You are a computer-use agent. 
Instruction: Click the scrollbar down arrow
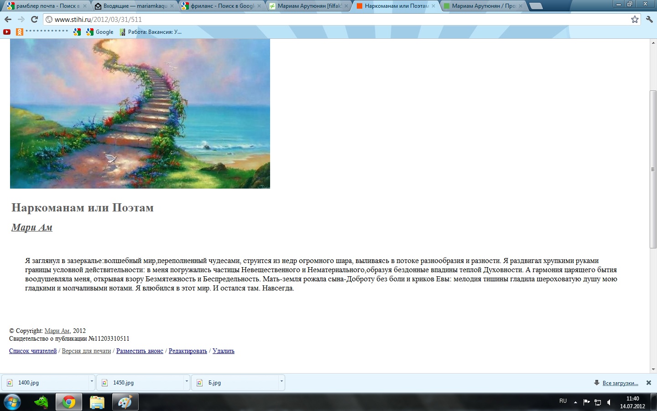point(653,369)
